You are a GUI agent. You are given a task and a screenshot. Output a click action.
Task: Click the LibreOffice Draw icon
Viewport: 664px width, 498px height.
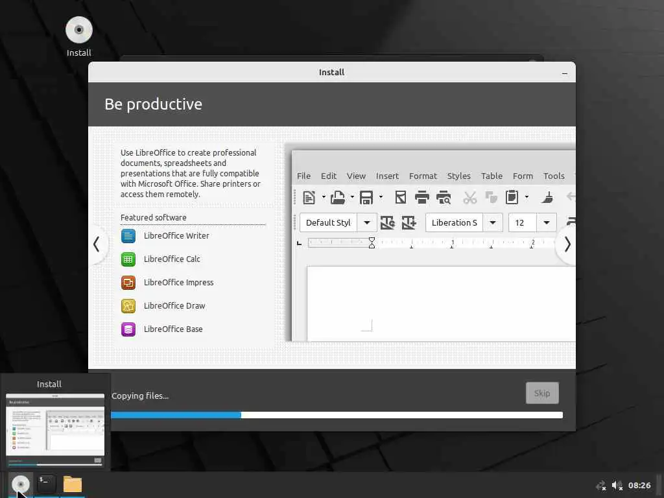click(128, 306)
